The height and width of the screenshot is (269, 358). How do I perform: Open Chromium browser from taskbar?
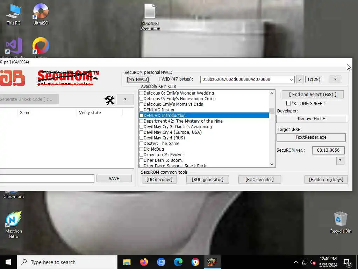[x=161, y=262]
